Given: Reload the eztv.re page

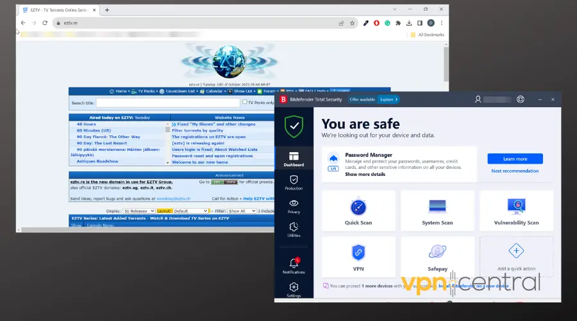Looking at the screenshot, I should click(x=45, y=23).
